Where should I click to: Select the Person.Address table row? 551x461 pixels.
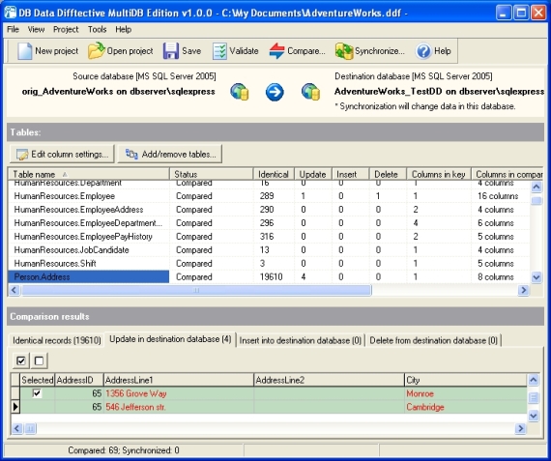(x=269, y=276)
